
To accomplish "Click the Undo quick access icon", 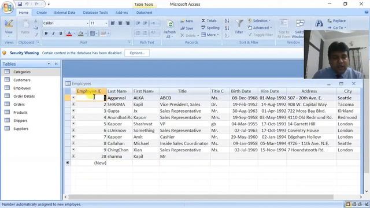I will 27,4.
